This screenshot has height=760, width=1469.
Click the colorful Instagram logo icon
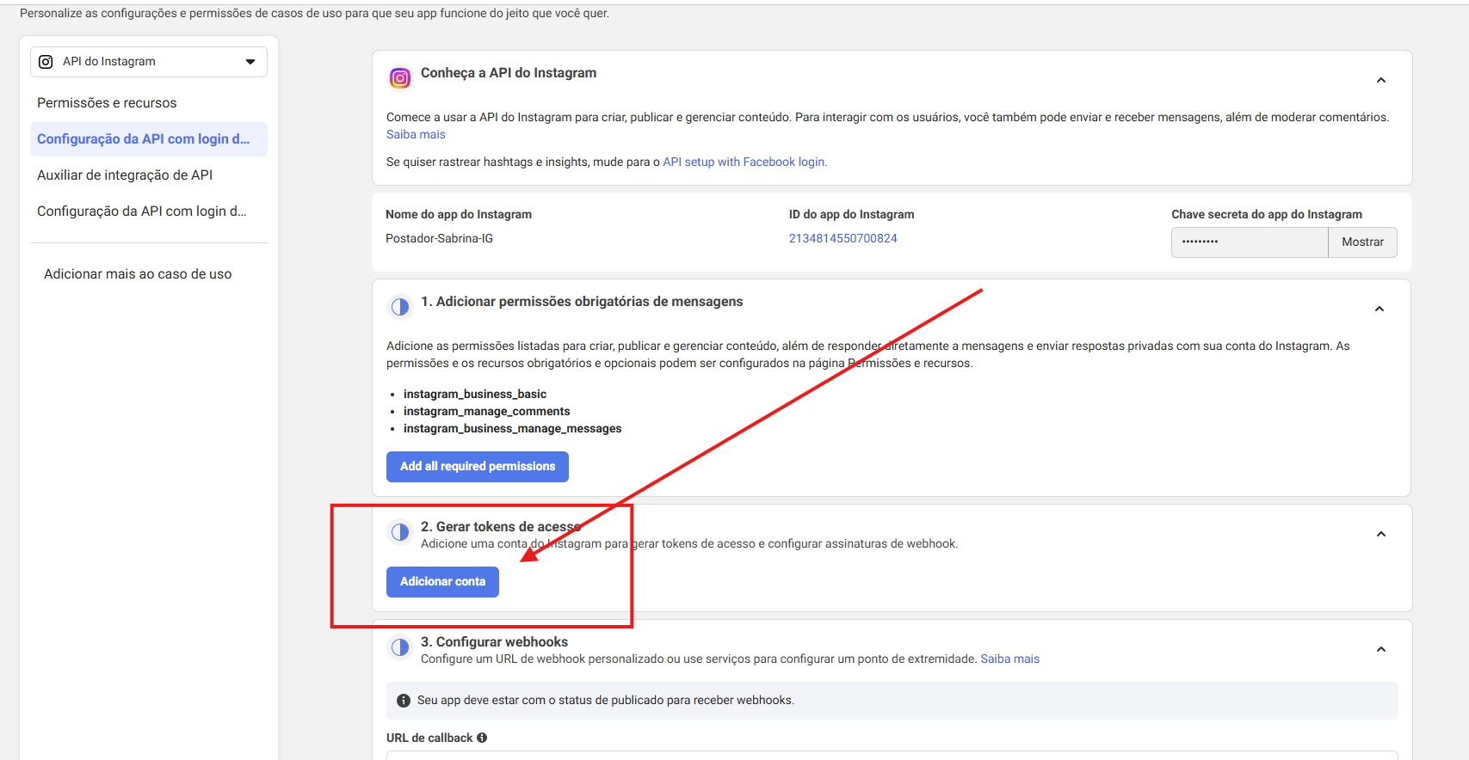tap(400, 78)
